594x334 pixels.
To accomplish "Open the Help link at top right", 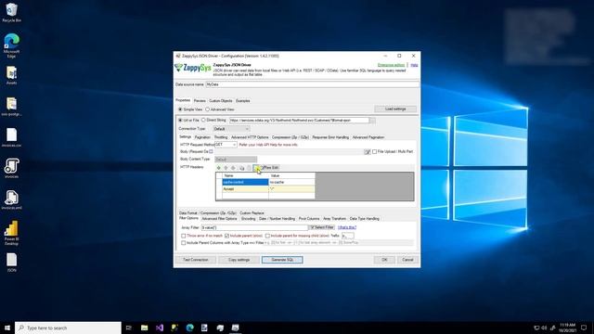I will (x=414, y=65).
